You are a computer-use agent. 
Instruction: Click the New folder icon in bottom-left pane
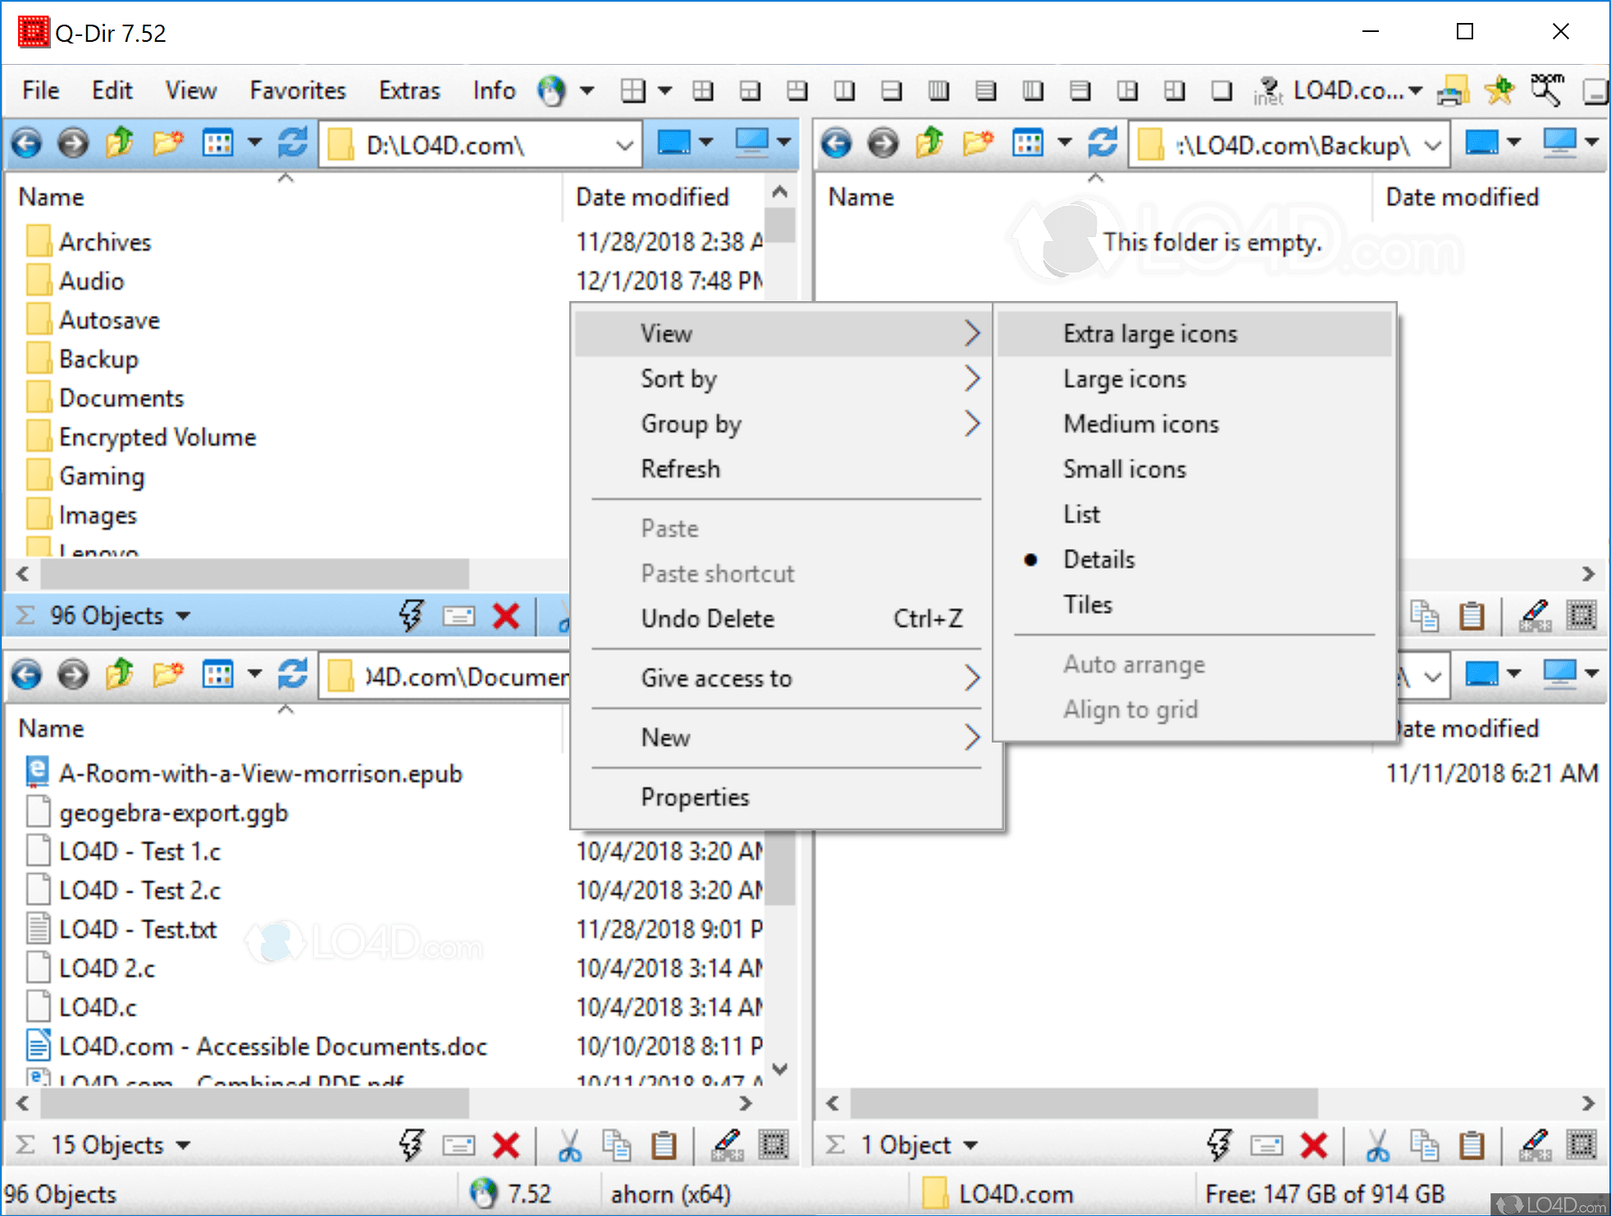pyautogui.click(x=167, y=675)
